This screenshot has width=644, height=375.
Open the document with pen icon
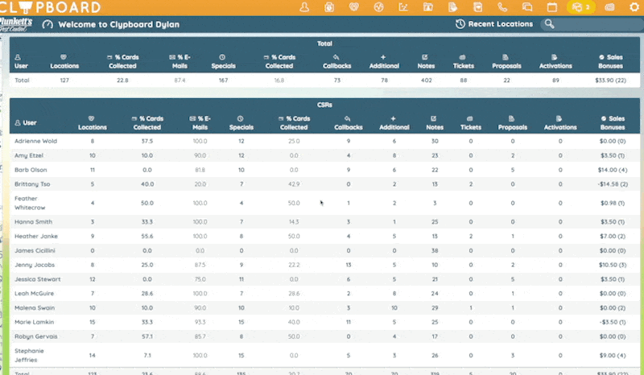click(452, 7)
